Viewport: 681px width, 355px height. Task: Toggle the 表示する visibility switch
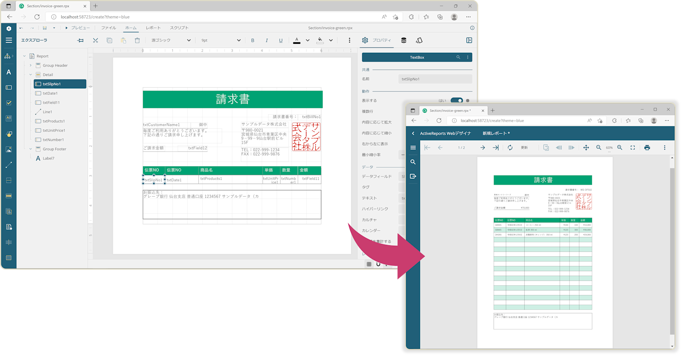pyautogui.click(x=457, y=101)
